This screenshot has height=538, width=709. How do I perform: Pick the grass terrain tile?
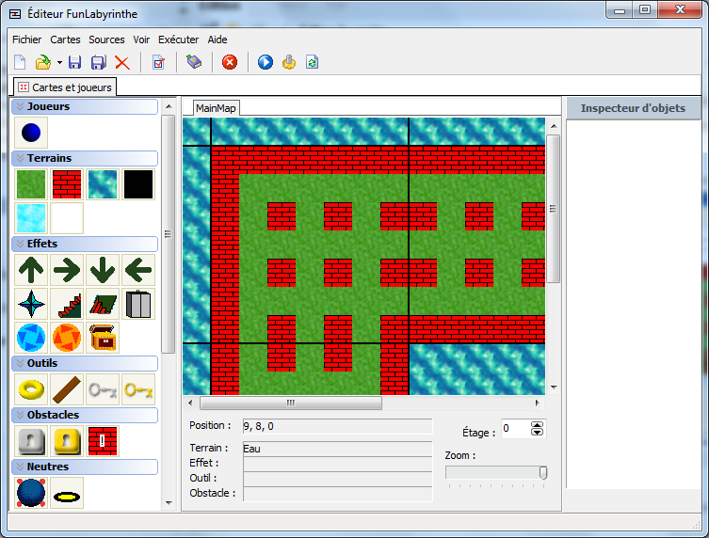[x=31, y=184]
